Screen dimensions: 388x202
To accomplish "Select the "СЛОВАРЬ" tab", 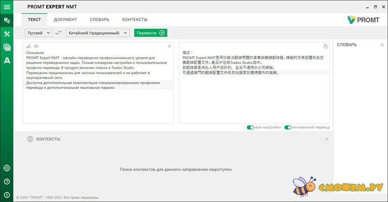I will point(99,19).
